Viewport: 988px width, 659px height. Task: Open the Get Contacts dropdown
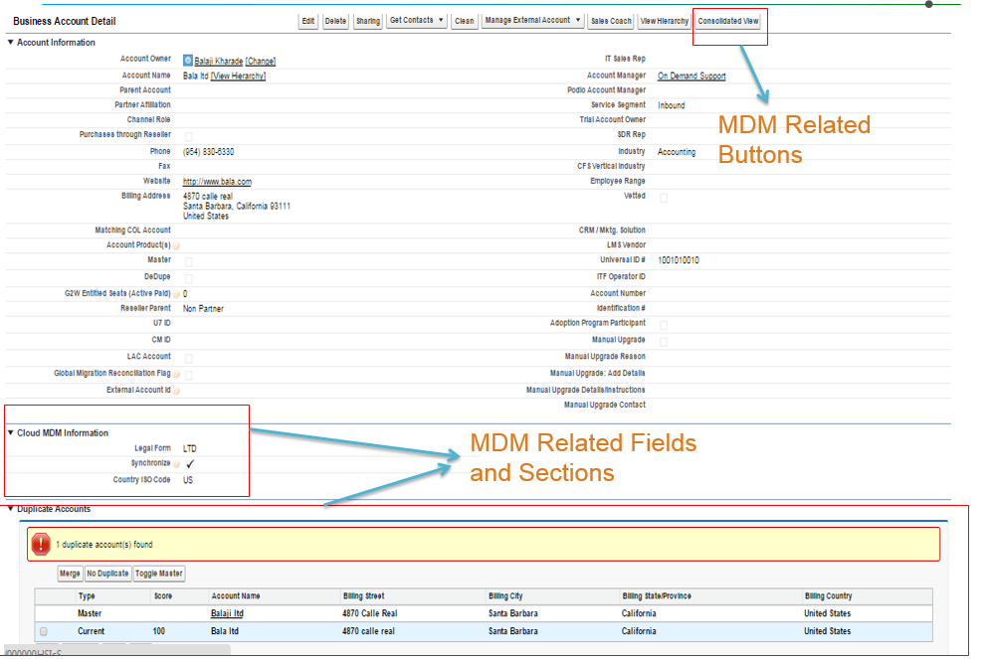point(416,21)
